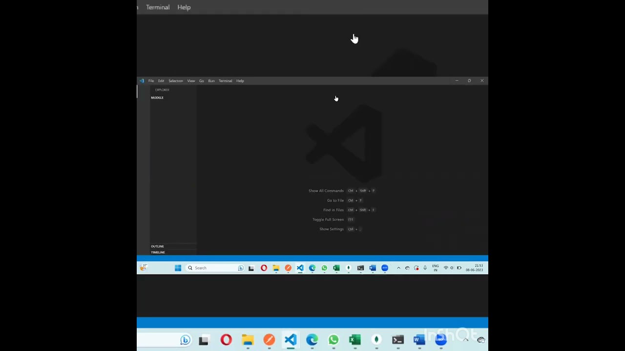Expand the TIMELINE section

(158, 252)
